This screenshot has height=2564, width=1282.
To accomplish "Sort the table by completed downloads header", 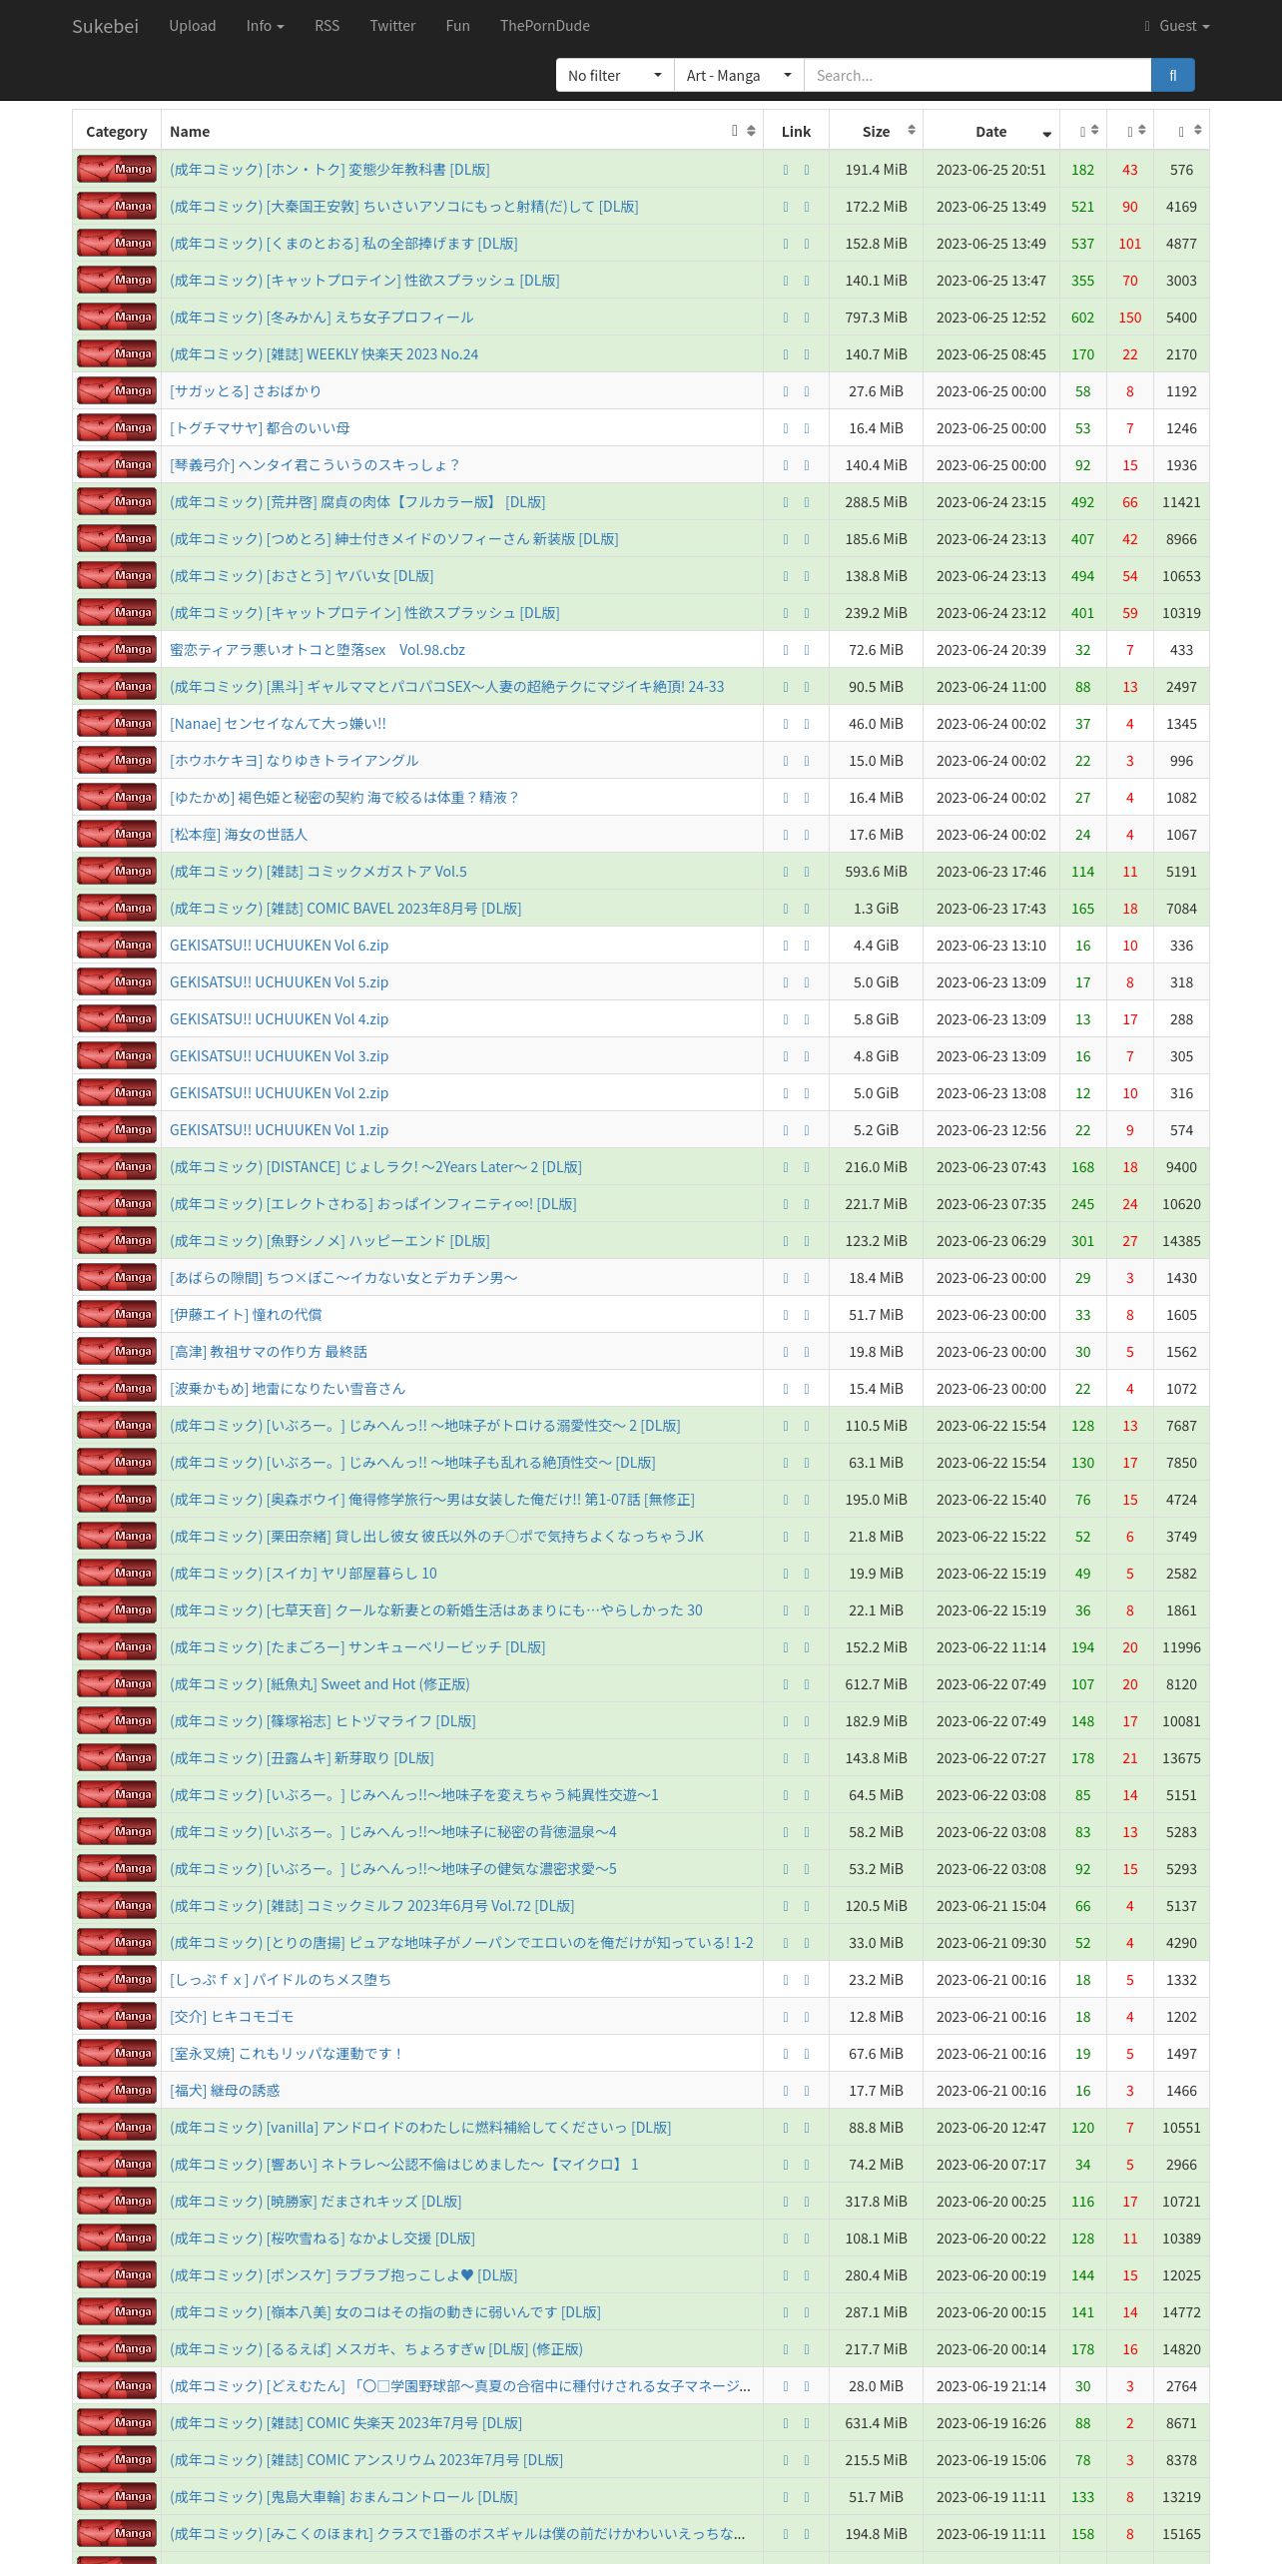I will coord(1182,131).
